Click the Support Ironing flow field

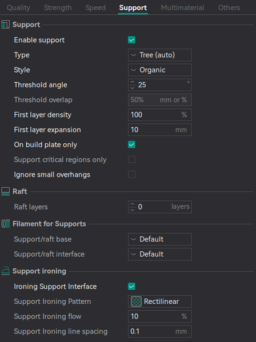tap(160, 316)
